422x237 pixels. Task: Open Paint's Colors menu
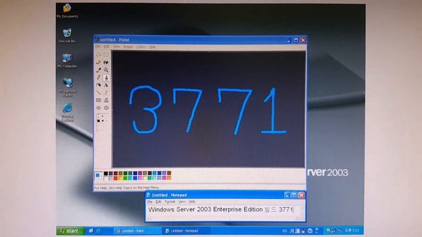(140, 47)
